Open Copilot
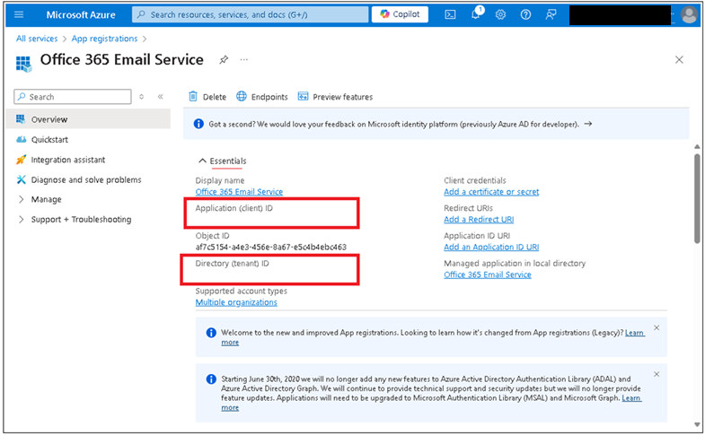The height and width of the screenshot is (435, 705). (400, 14)
